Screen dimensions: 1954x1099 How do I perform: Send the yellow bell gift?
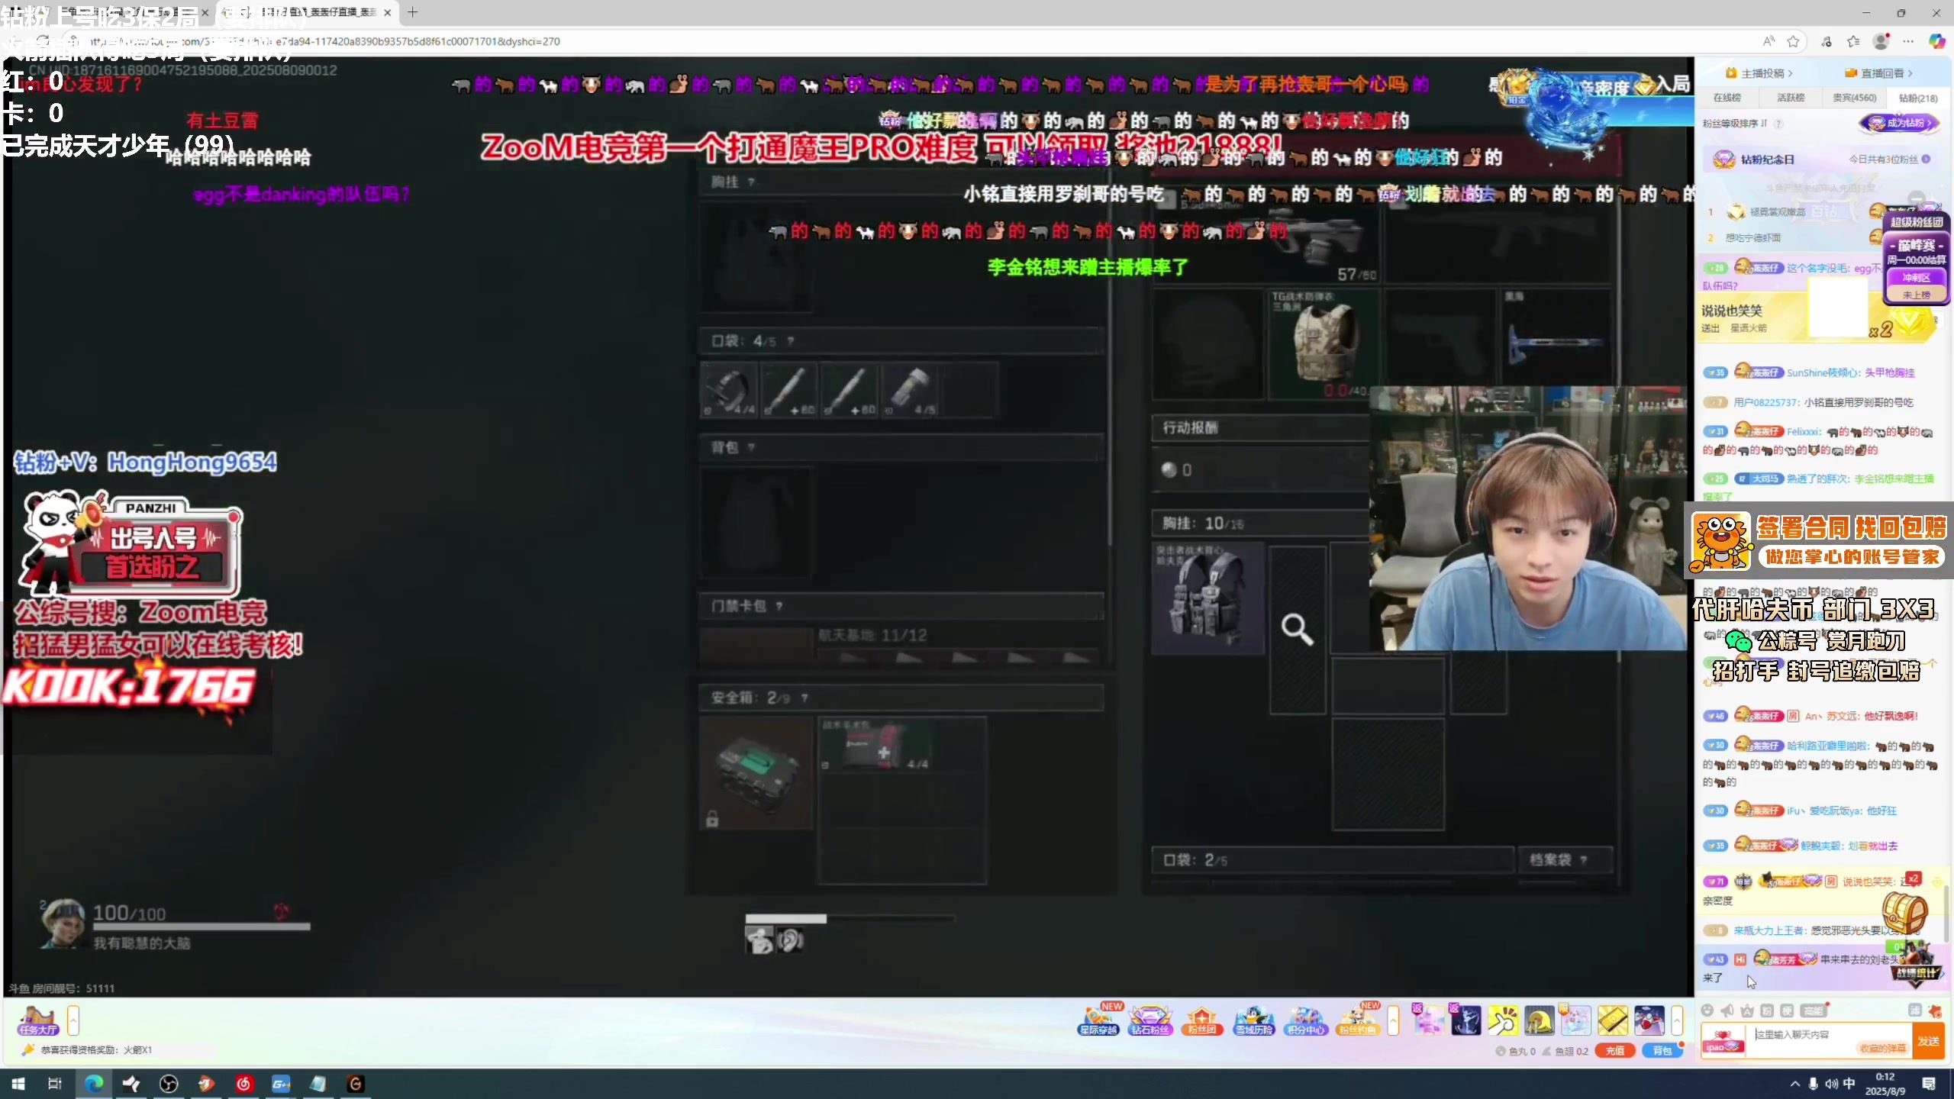[1539, 1020]
